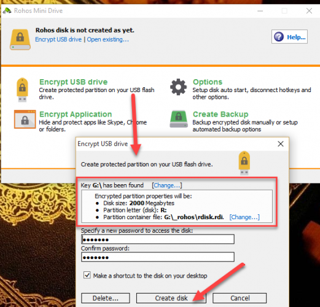This screenshot has width=320, height=307.
Task: Click the USB padlock icon beside Encrypt USB drive
Action: [x=22, y=90]
